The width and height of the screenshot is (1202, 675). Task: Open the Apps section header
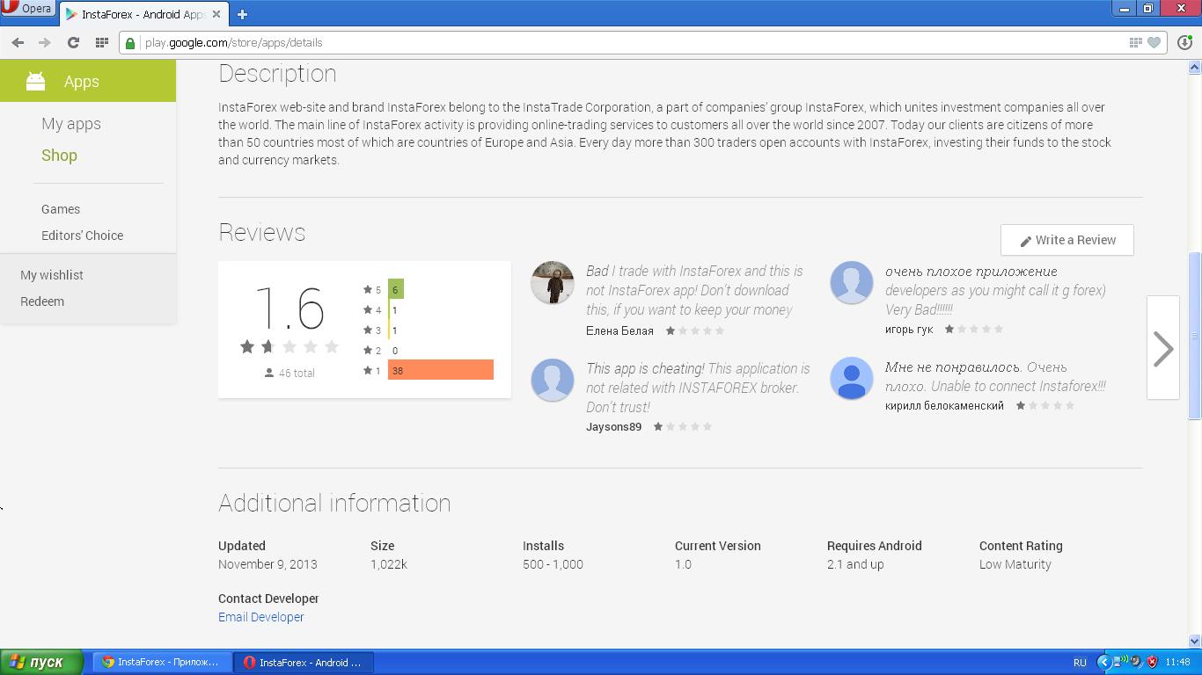point(88,81)
